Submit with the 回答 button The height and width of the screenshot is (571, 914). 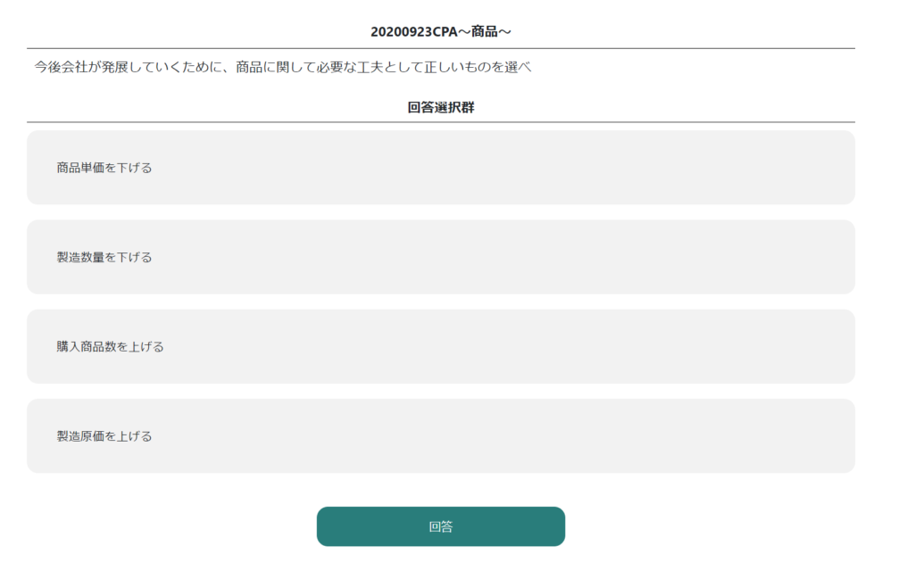pos(441,526)
